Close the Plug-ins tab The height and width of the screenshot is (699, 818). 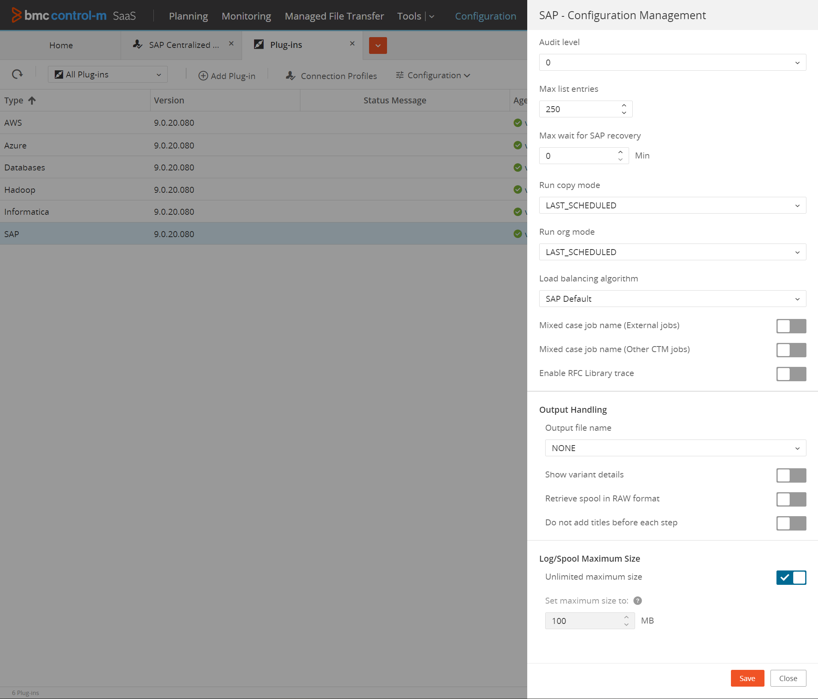(x=352, y=44)
